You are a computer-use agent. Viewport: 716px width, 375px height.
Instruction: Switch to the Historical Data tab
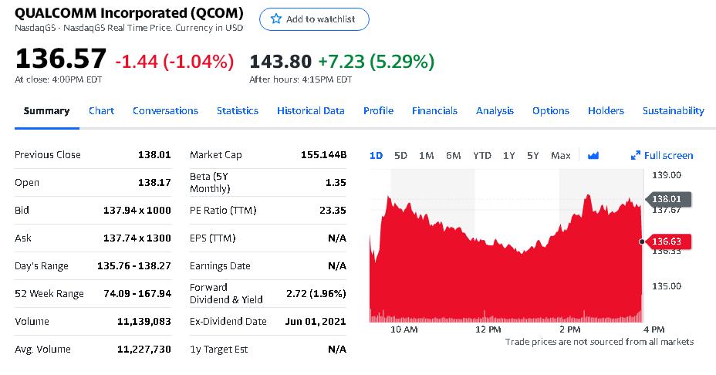(310, 110)
